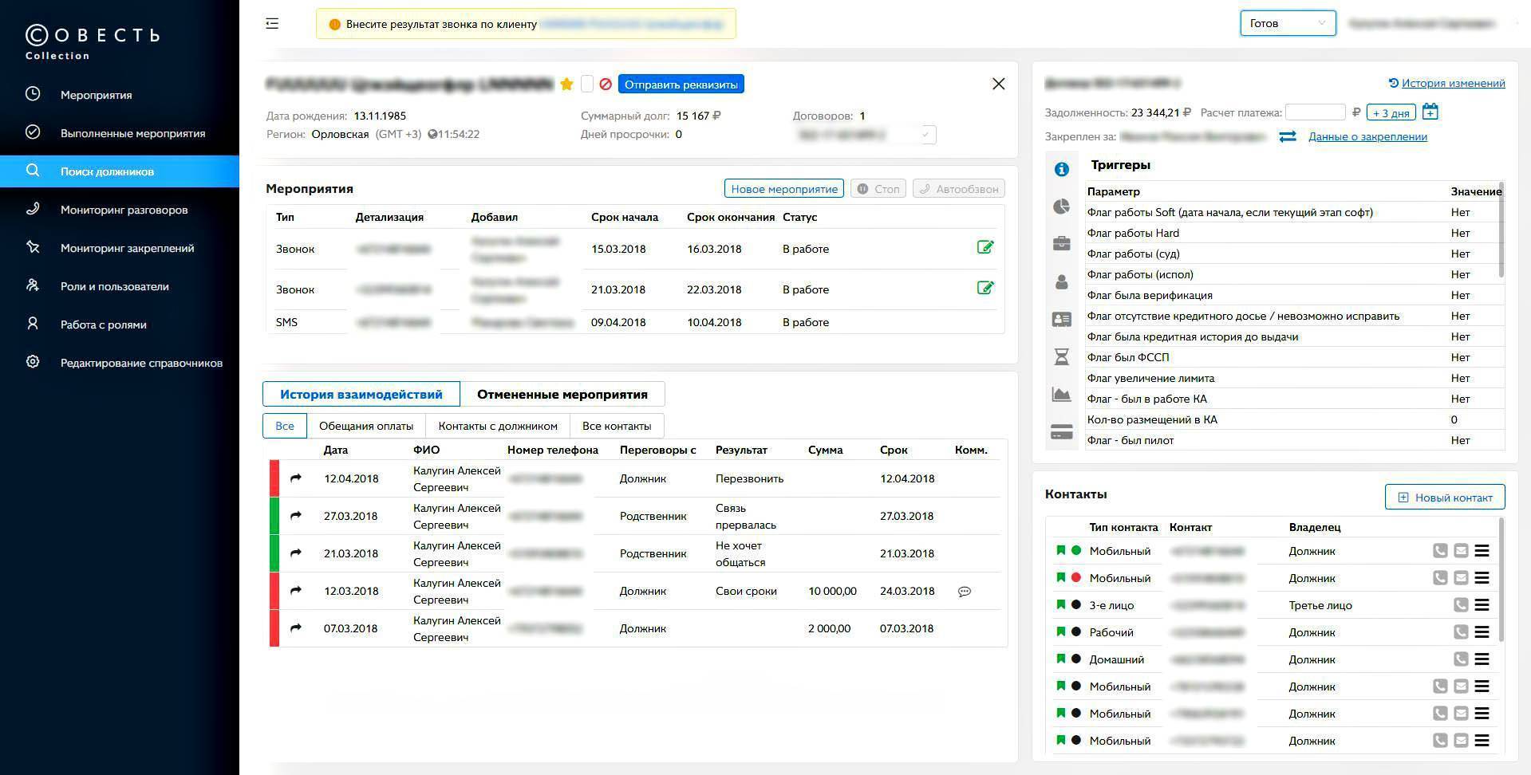Click the triggers table scrollbar
This screenshot has width=1531, height=775.
tap(1501, 230)
